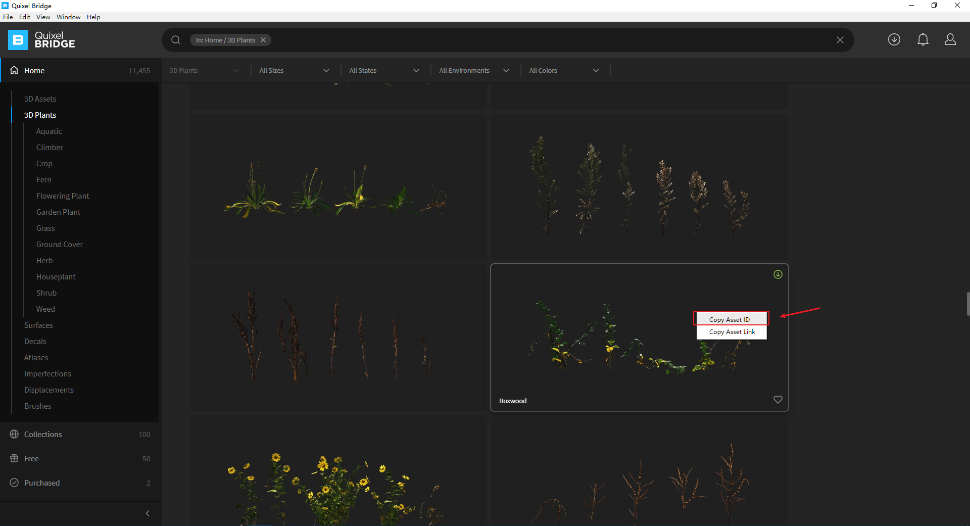
Task: Open the green-leaved grass plants thumbnail
Action: (x=338, y=186)
